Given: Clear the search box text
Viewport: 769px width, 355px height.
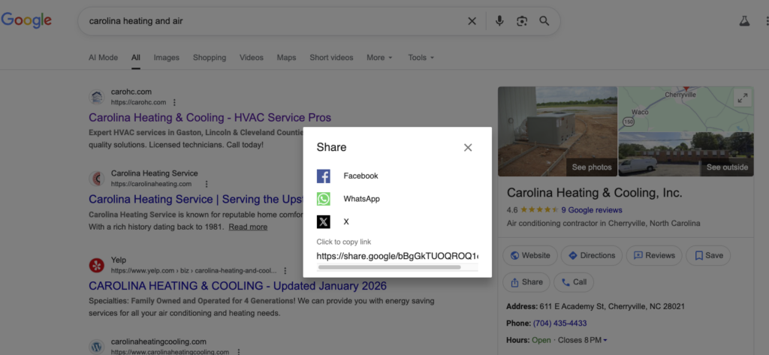Looking at the screenshot, I should [472, 21].
